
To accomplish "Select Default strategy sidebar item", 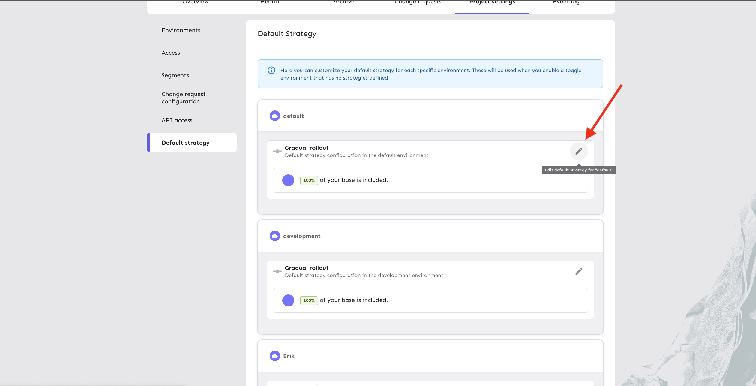I will click(x=185, y=143).
